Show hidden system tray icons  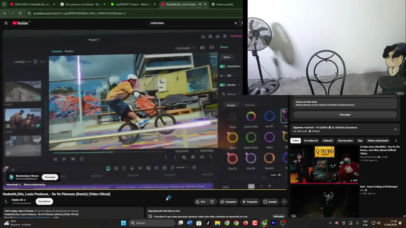330,223
